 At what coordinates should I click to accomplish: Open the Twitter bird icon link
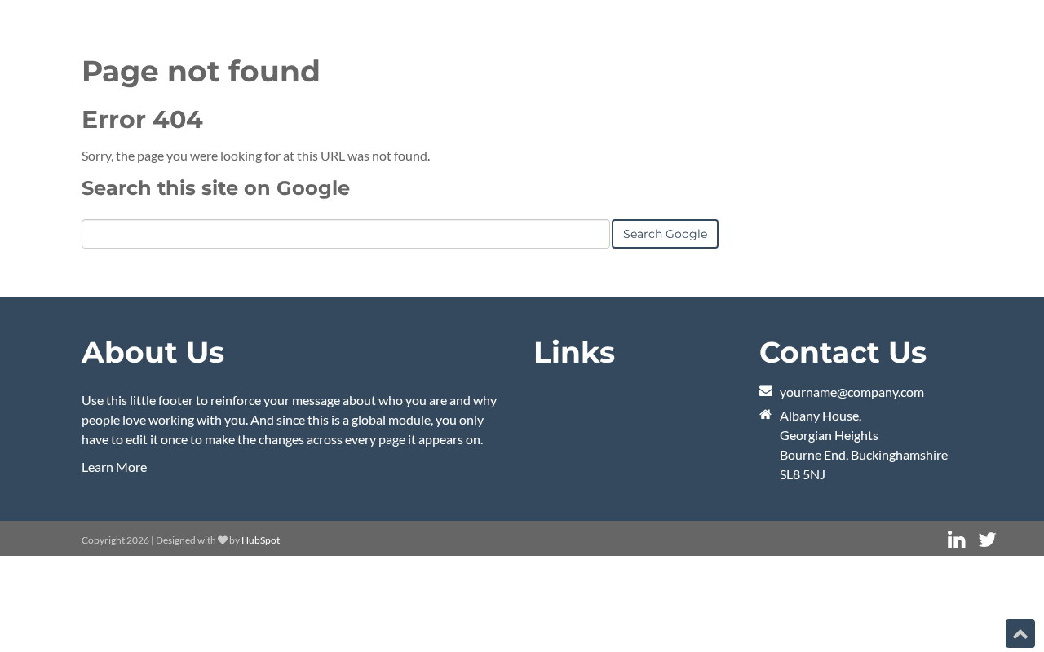pos(987,540)
